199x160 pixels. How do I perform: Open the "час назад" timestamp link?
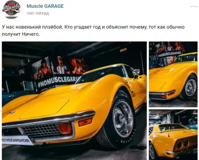(38, 13)
